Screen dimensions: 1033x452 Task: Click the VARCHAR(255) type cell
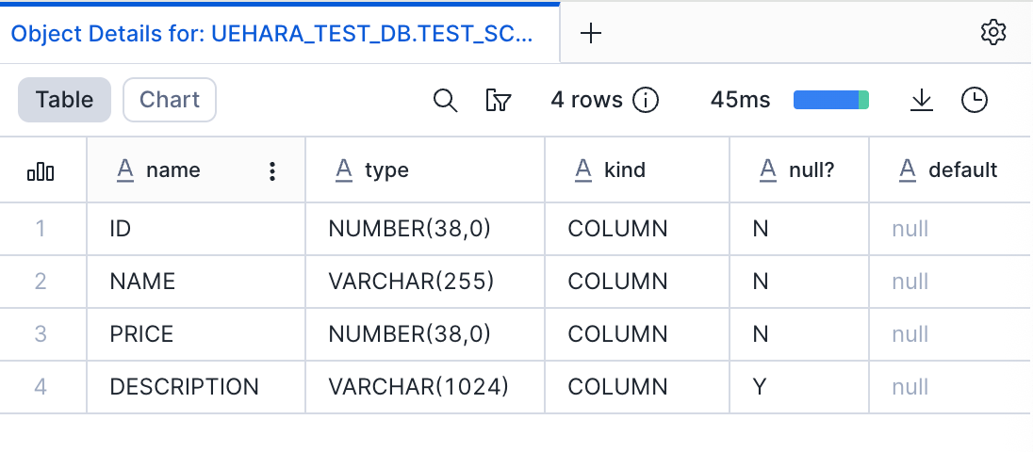coord(410,282)
